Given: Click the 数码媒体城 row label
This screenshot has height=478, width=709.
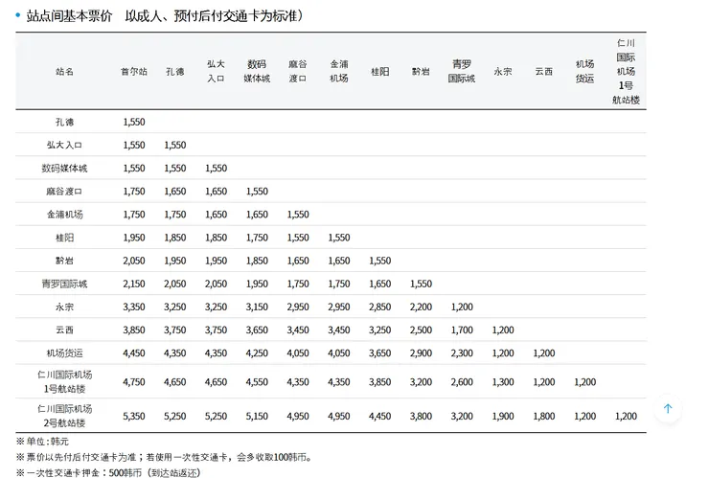Looking at the screenshot, I should (64, 169).
